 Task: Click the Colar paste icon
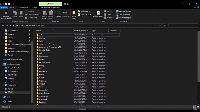21,14
